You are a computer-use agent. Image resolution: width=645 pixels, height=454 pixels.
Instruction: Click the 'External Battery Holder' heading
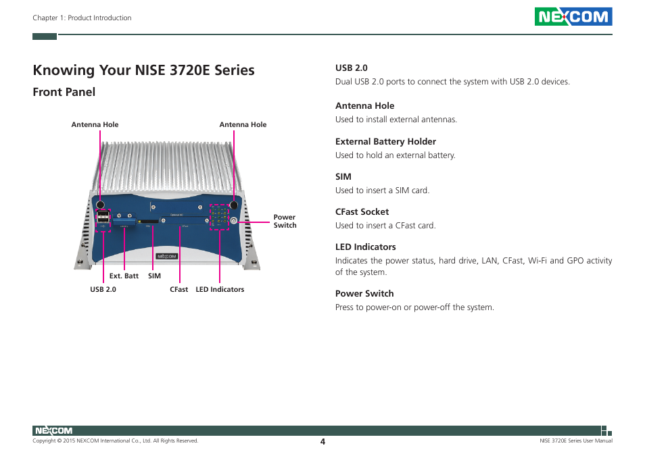385,141
